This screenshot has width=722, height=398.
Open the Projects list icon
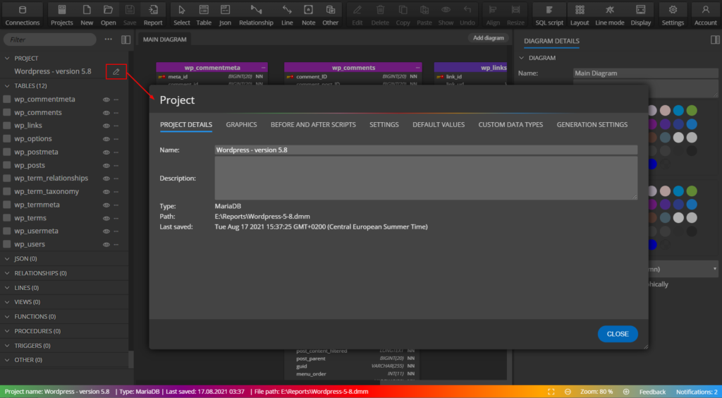(62, 15)
